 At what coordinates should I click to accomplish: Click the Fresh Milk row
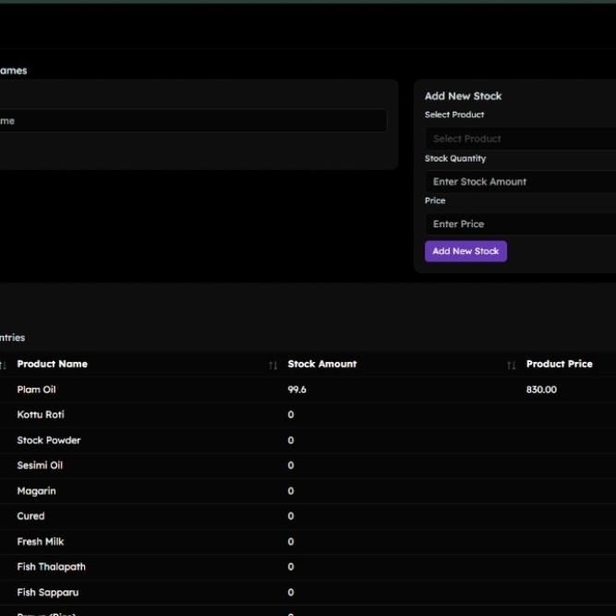coord(41,542)
